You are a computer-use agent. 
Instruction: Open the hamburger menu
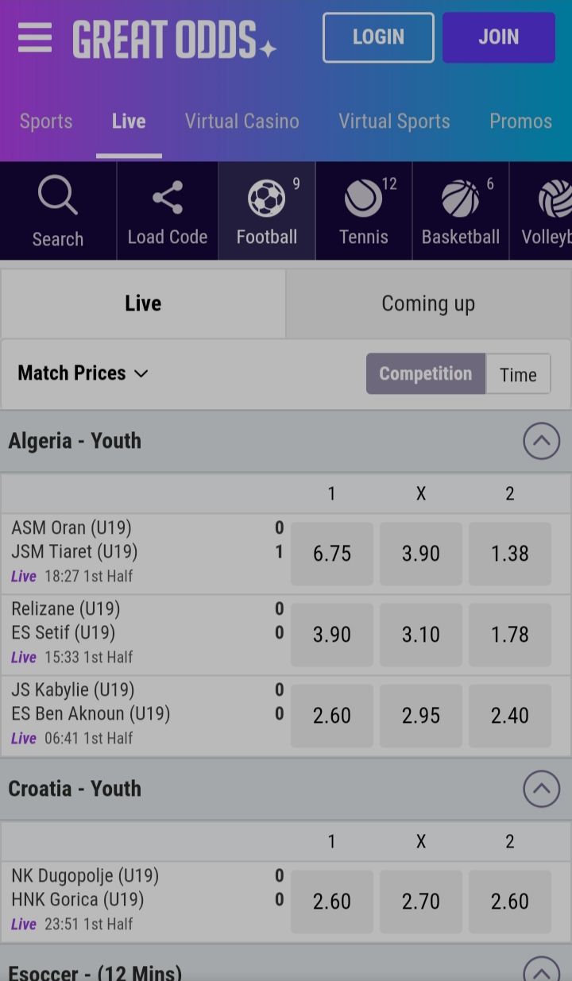tap(35, 37)
